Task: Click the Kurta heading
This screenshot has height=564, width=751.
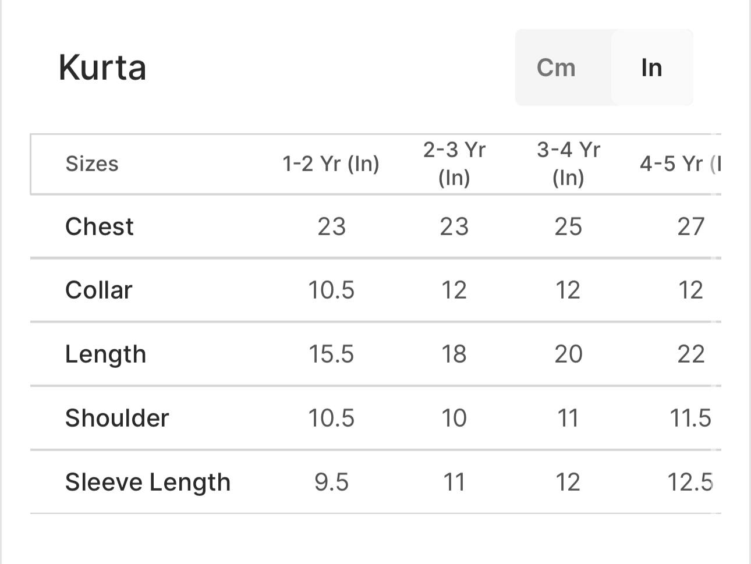Action: coord(102,68)
